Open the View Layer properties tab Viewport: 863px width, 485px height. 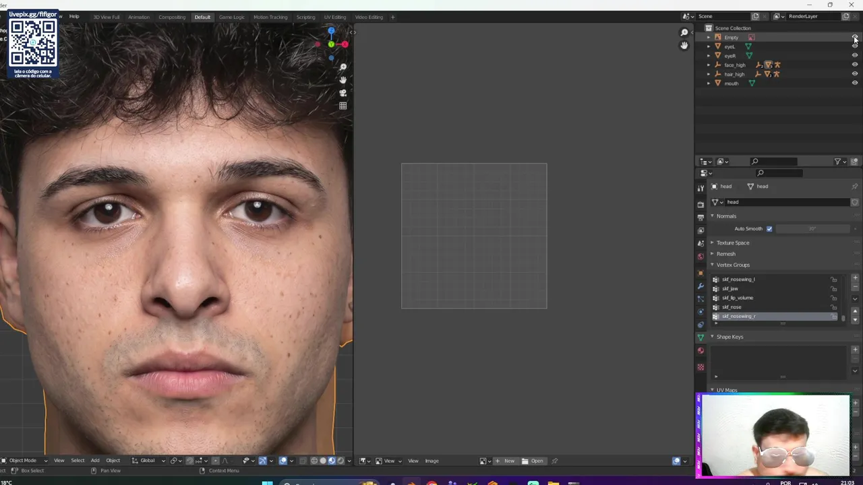[x=701, y=230]
